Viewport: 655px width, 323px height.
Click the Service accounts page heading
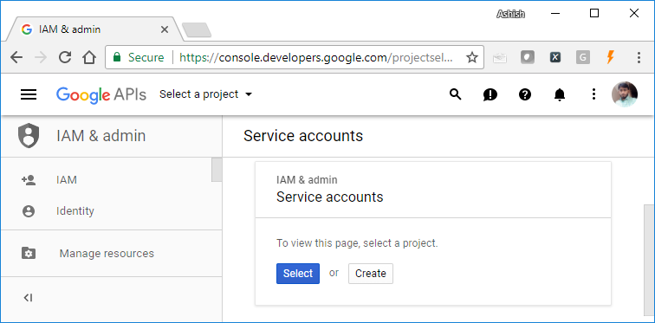303,136
